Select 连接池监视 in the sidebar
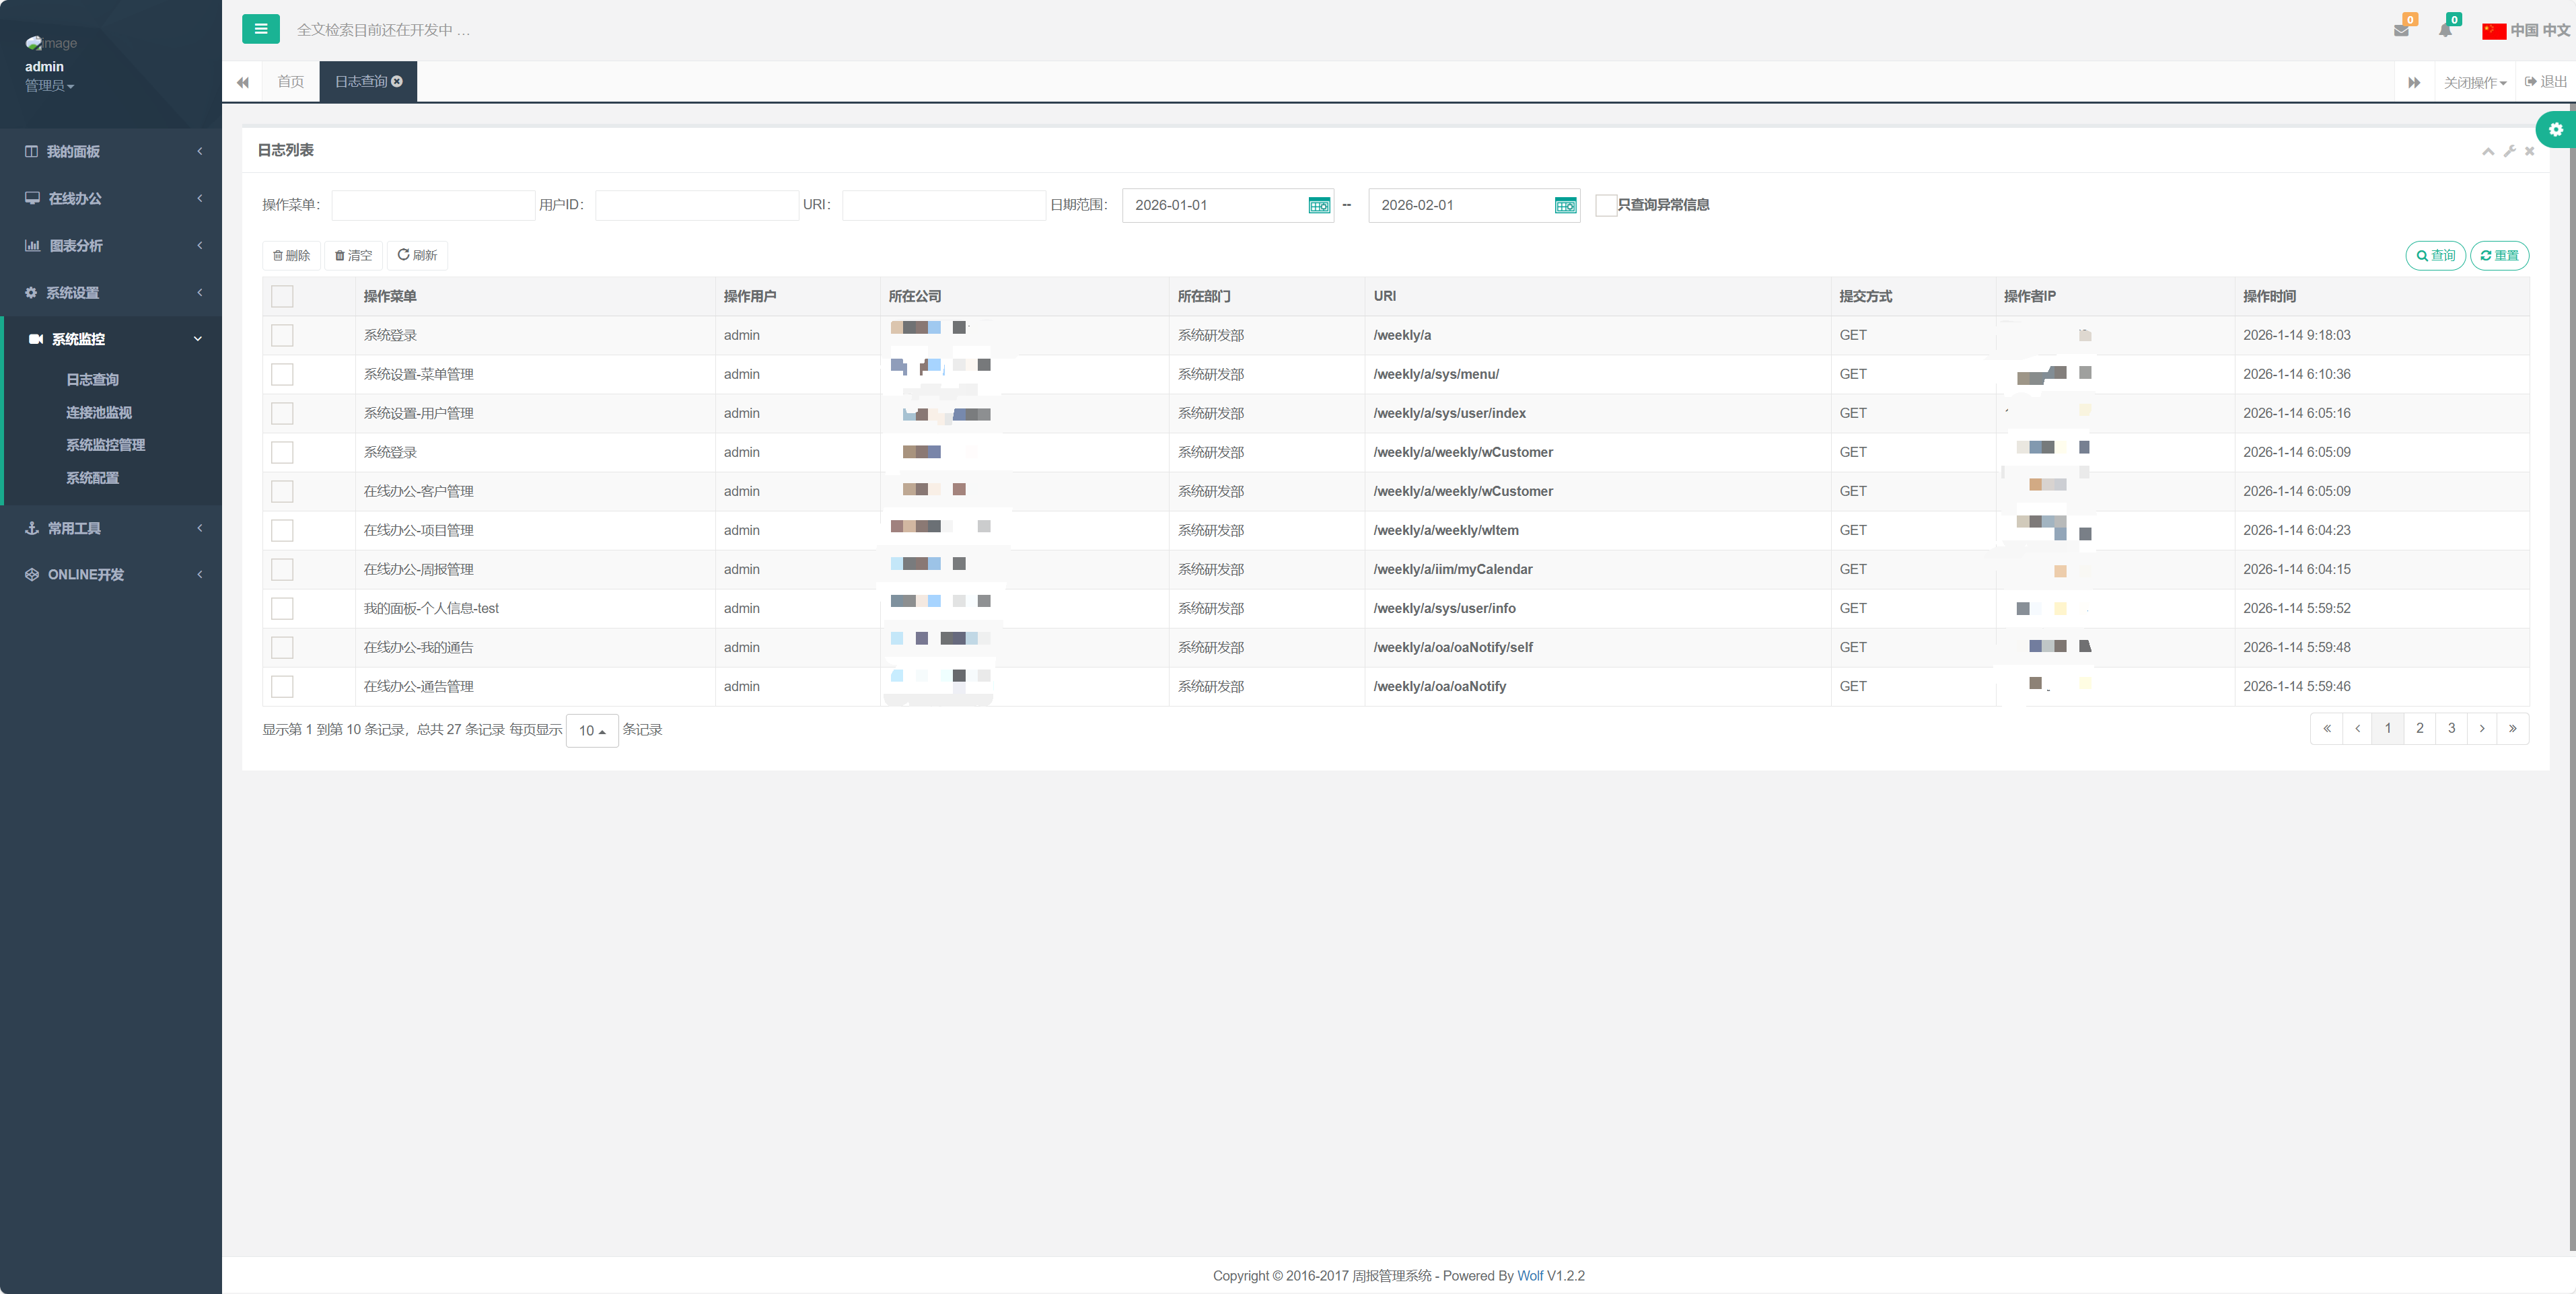Screen dimensions: 2576x1294 click(x=99, y=412)
